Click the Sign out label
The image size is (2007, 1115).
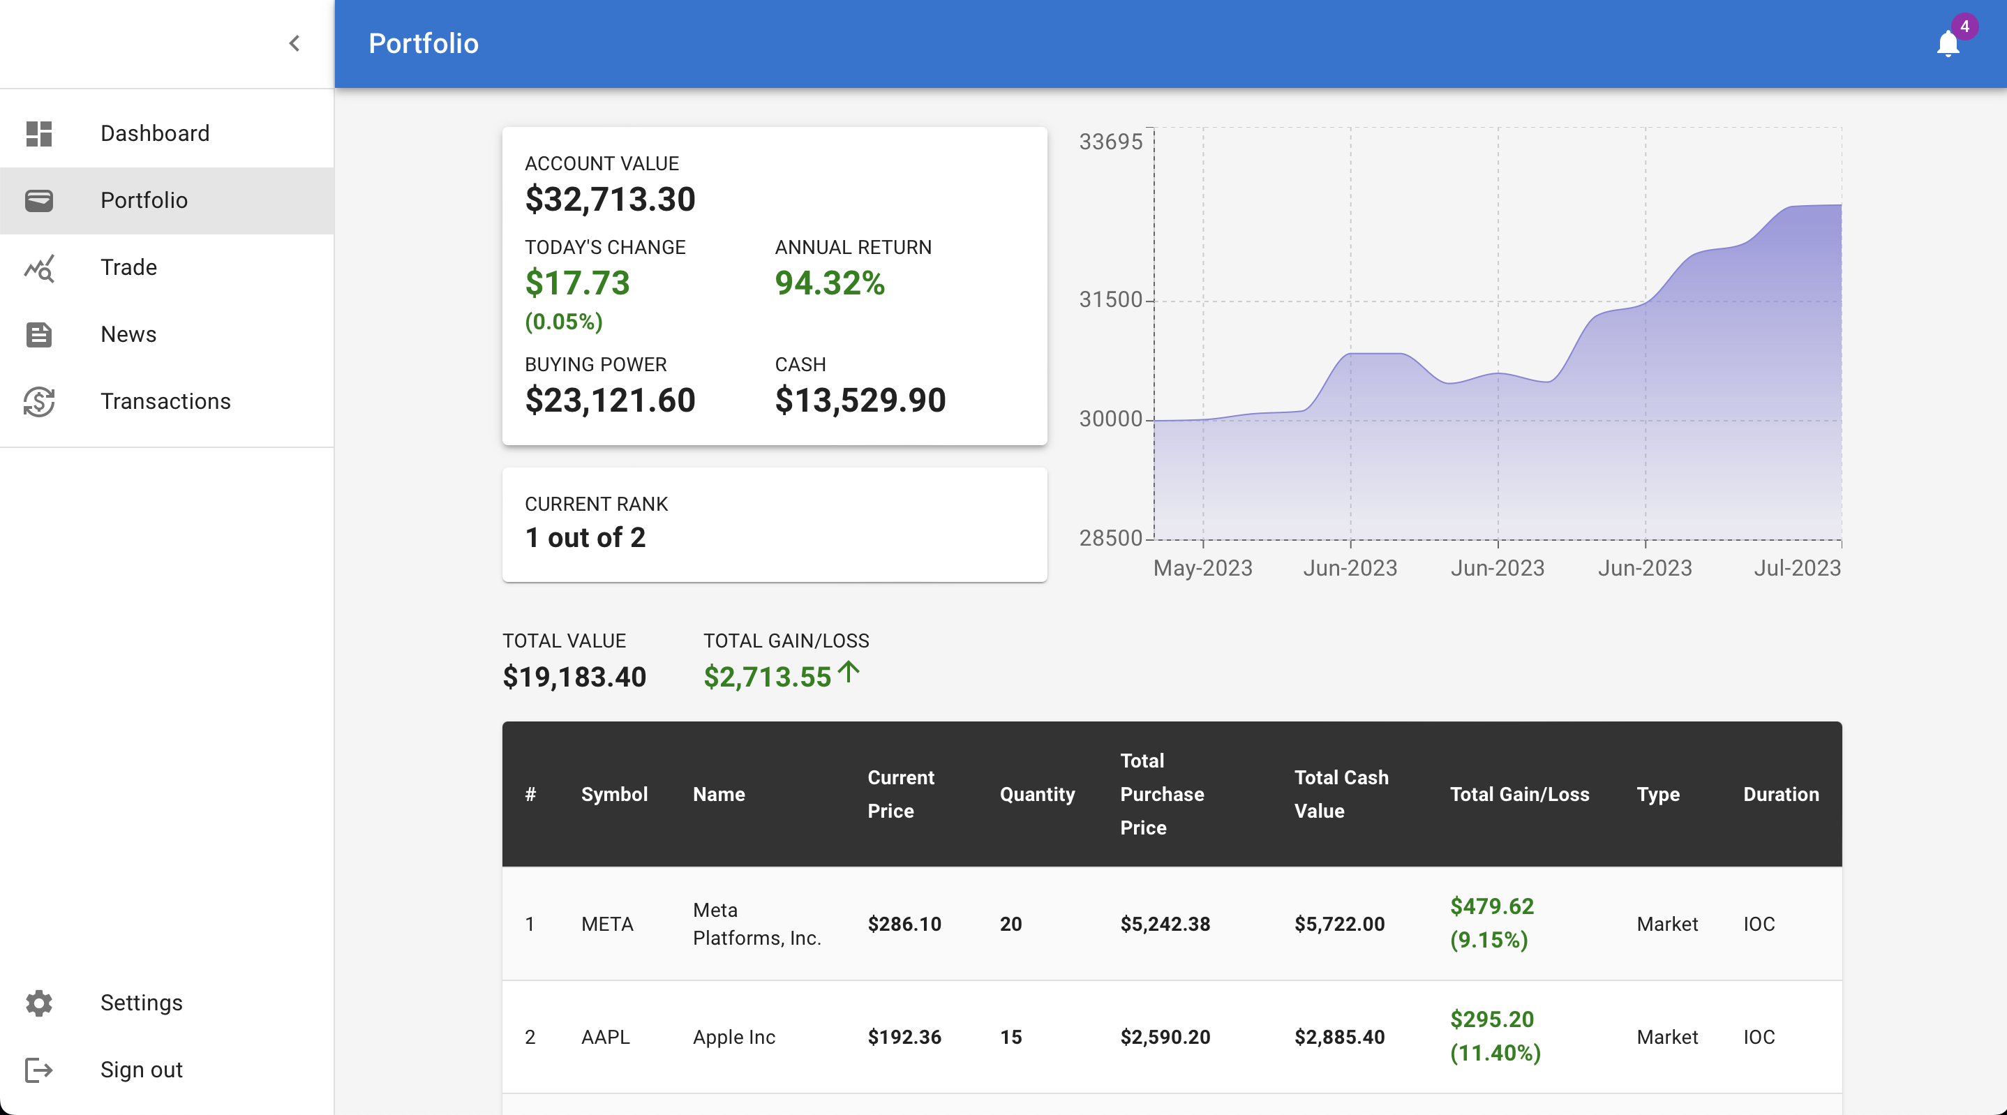(141, 1070)
